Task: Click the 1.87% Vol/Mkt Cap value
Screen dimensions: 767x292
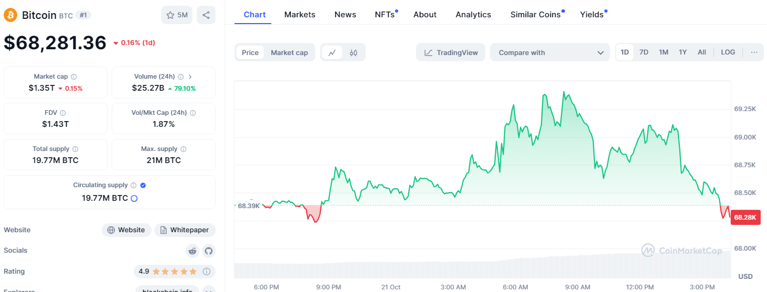Action: pyautogui.click(x=164, y=124)
